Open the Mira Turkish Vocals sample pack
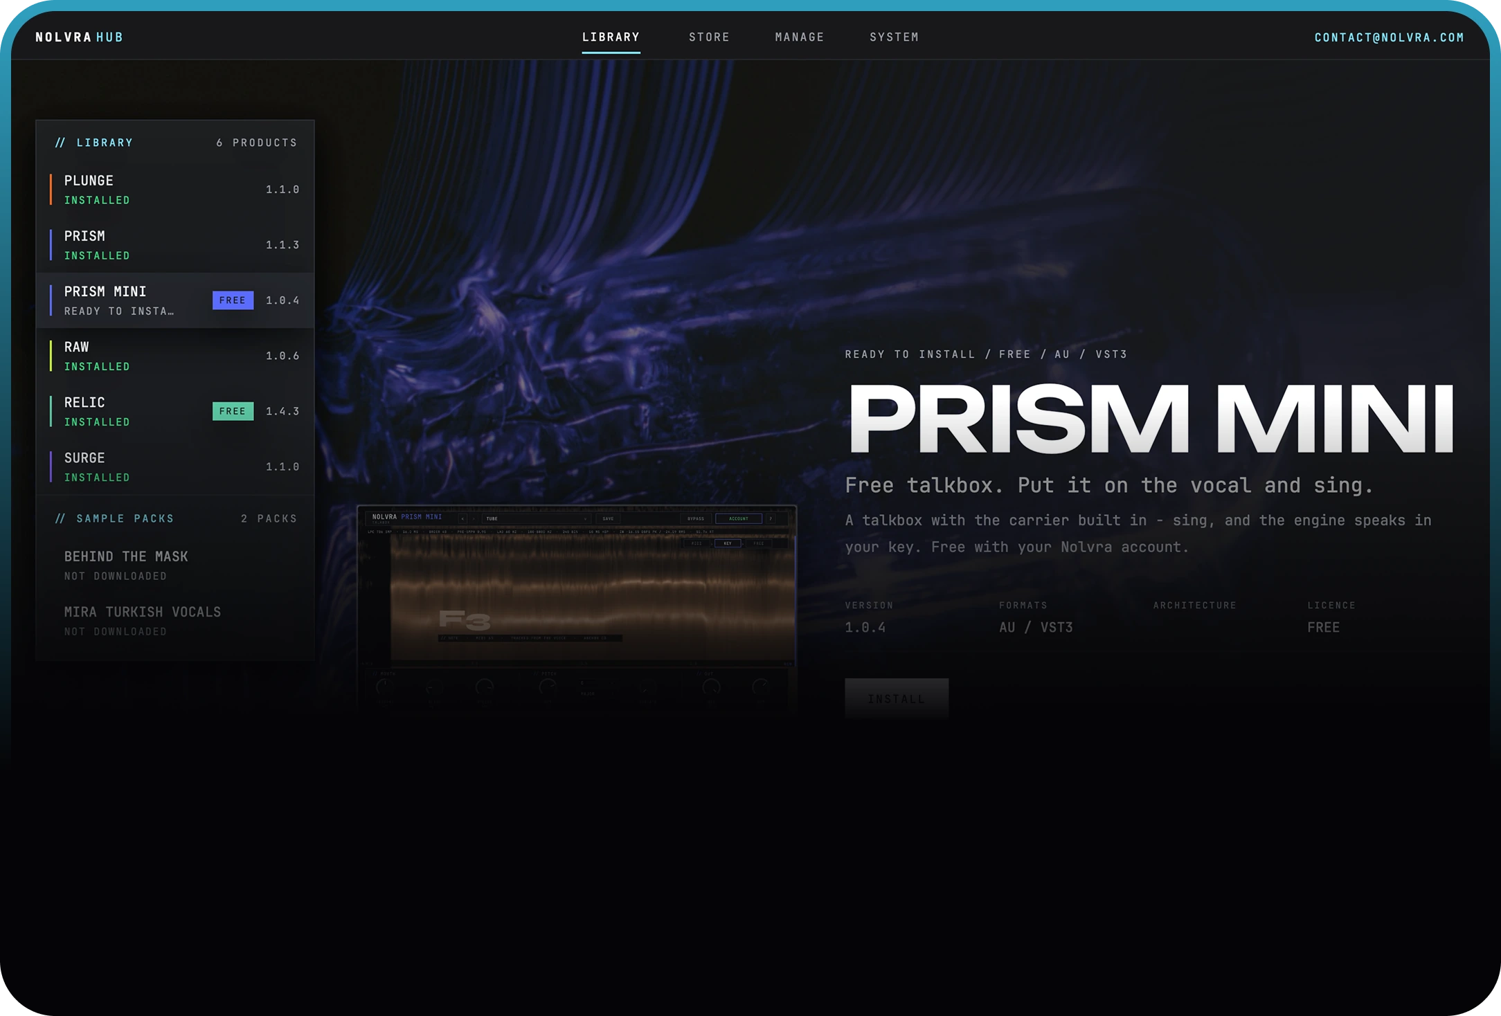This screenshot has width=1501, height=1016. (175, 621)
